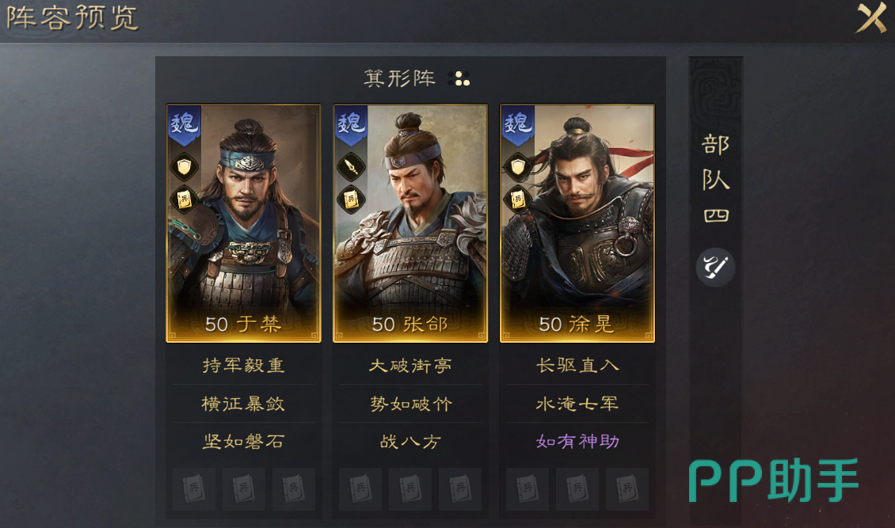Tap the 魏 faction badge on 于禁's card
The height and width of the screenshot is (528, 895).
pyautogui.click(x=184, y=125)
